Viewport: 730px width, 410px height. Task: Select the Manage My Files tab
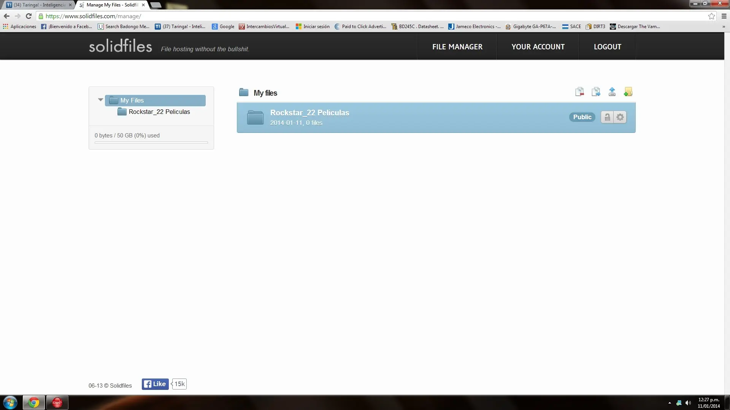pyautogui.click(x=112, y=5)
